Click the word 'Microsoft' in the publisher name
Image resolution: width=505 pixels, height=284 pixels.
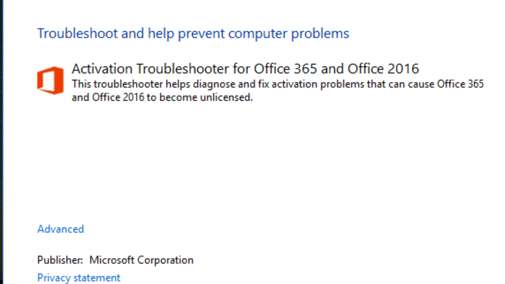(x=112, y=260)
